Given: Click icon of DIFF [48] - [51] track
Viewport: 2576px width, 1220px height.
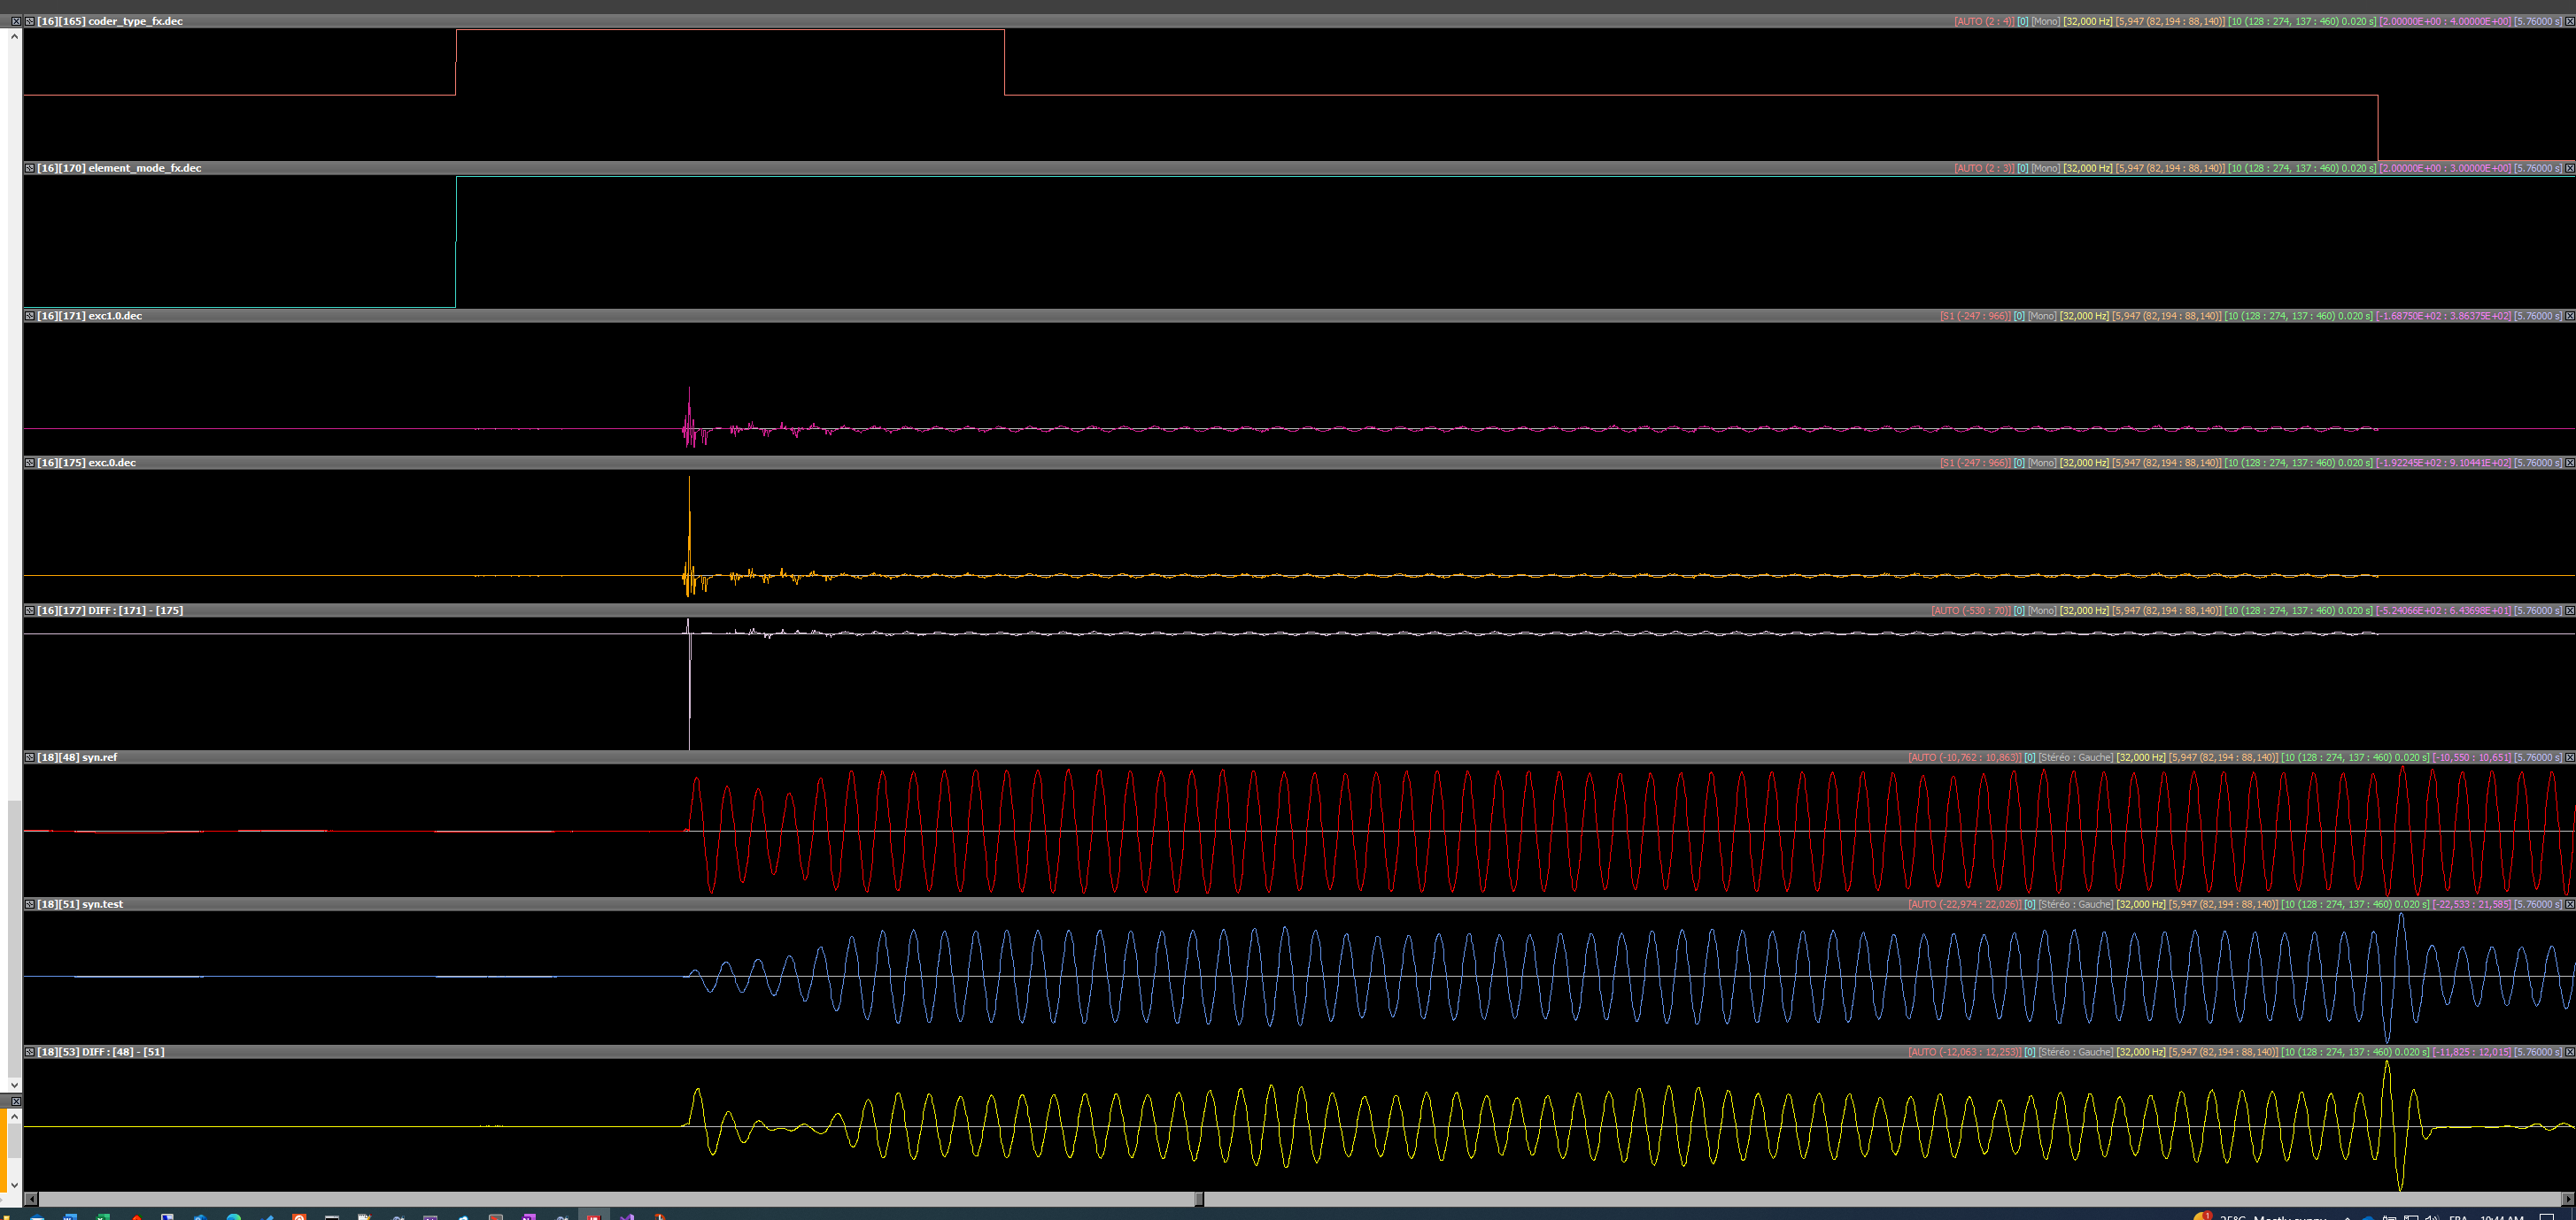Looking at the screenshot, I should (30, 1052).
